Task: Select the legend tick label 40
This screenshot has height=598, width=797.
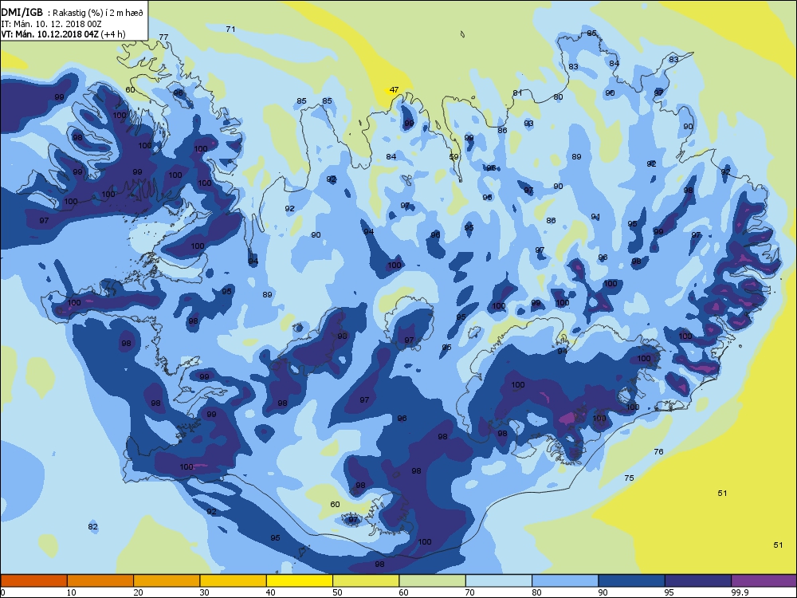Action: [271, 592]
